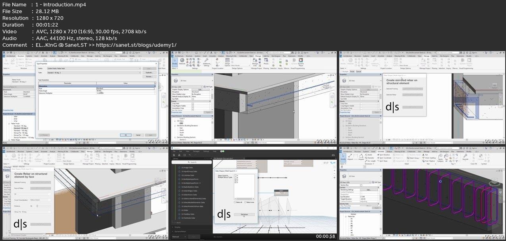Screen dimensions: 506x241
Task: Click OK in the Type Properties dialog
Action: [126, 135]
